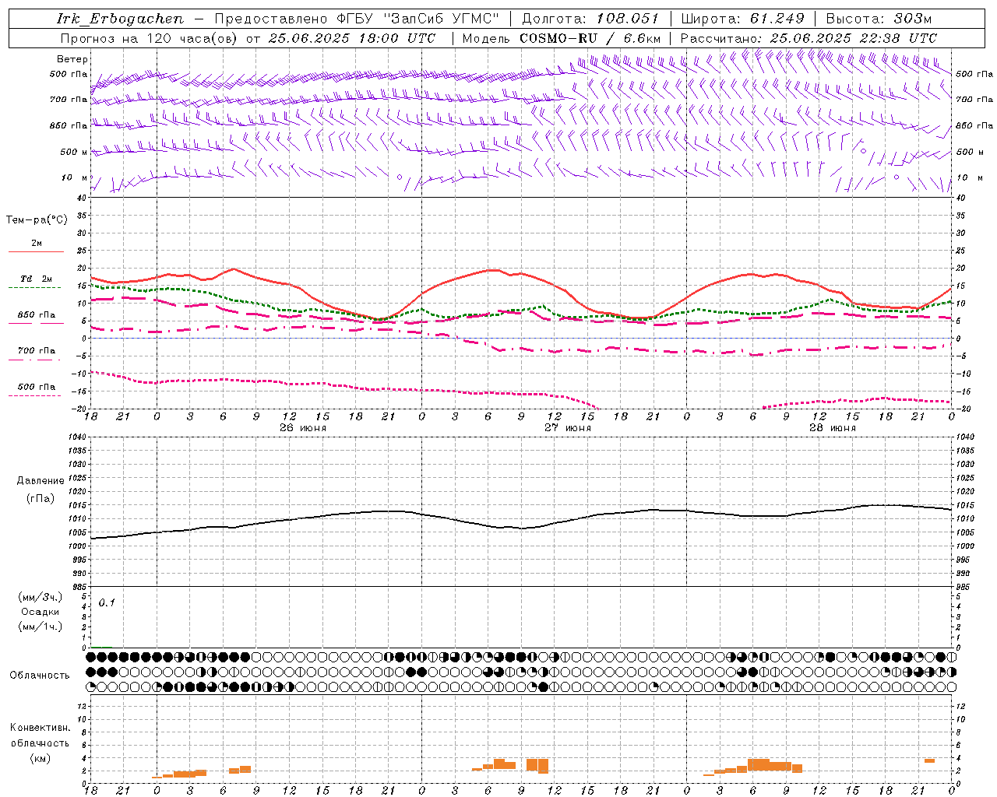Select the text Предоставлено ФГБУ "ЗапСиб УГМС"

[356, 19]
